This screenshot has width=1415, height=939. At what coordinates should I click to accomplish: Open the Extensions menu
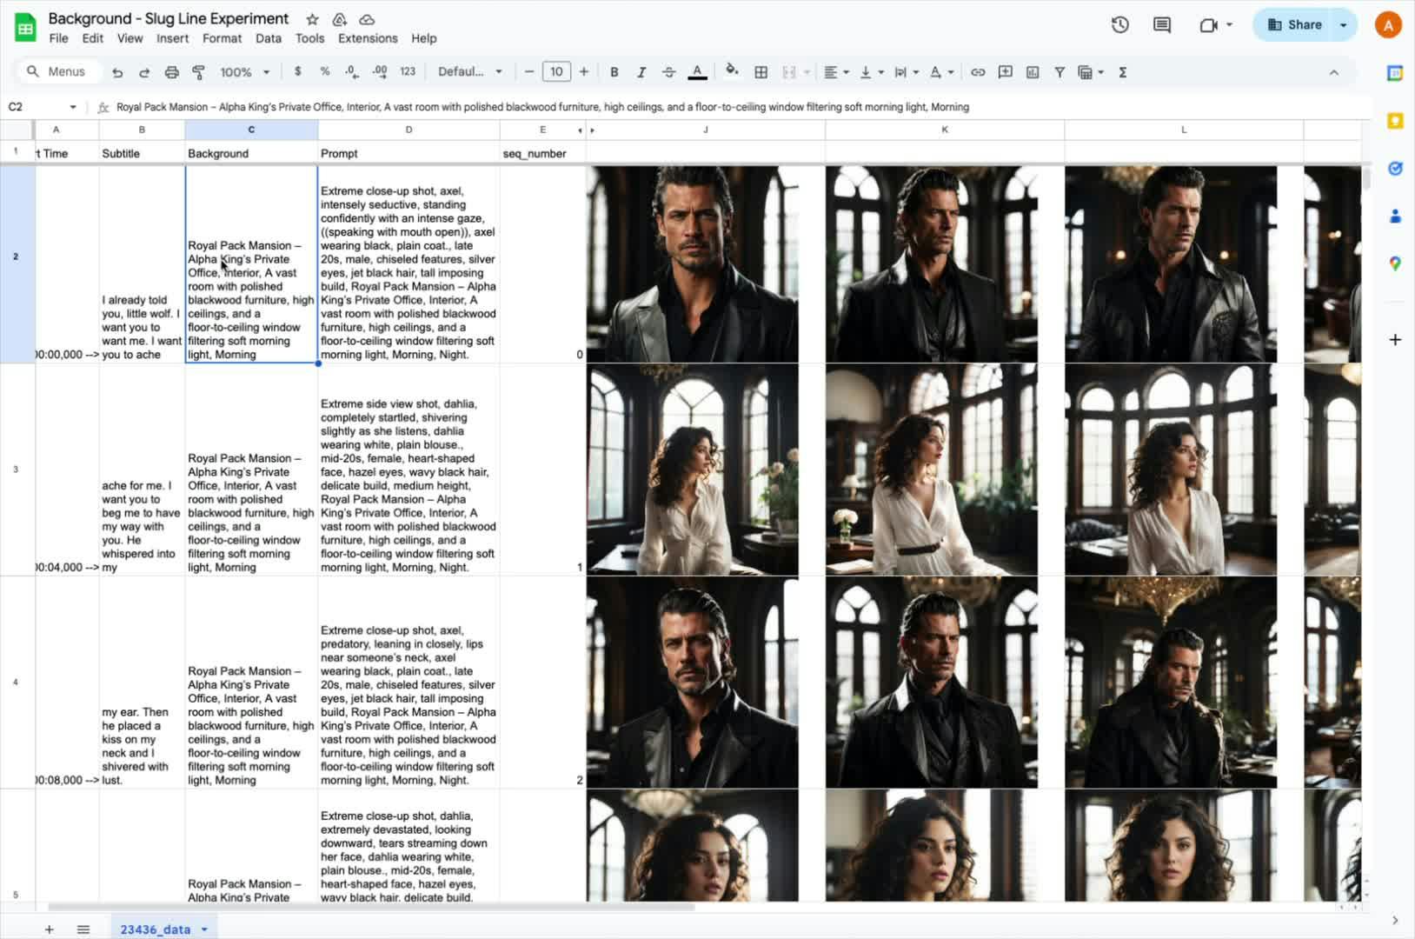point(367,38)
